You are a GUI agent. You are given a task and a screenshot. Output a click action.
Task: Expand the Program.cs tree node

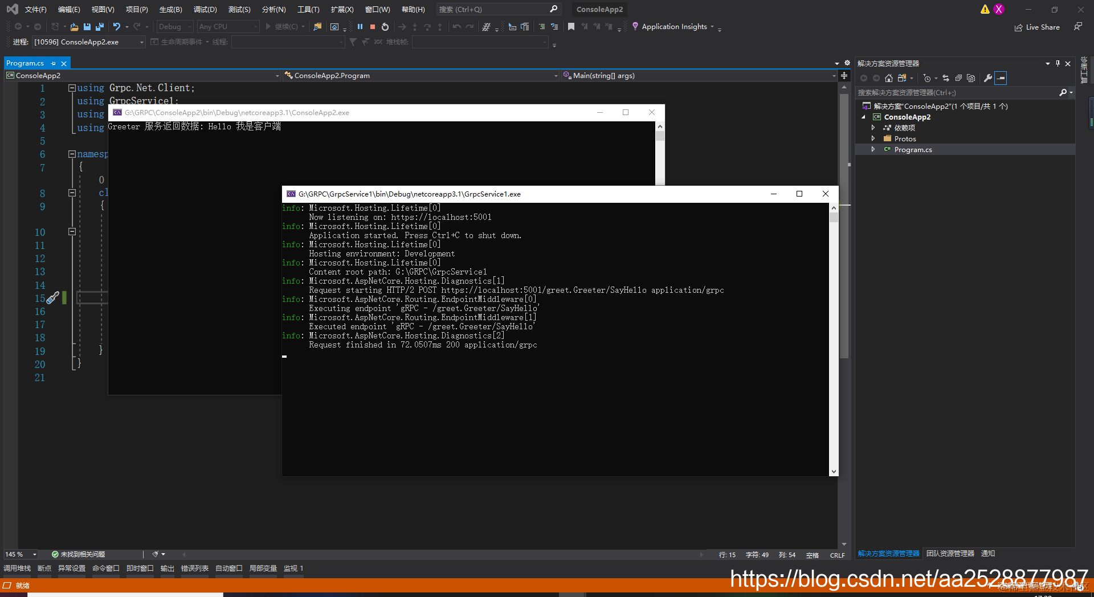click(x=873, y=149)
